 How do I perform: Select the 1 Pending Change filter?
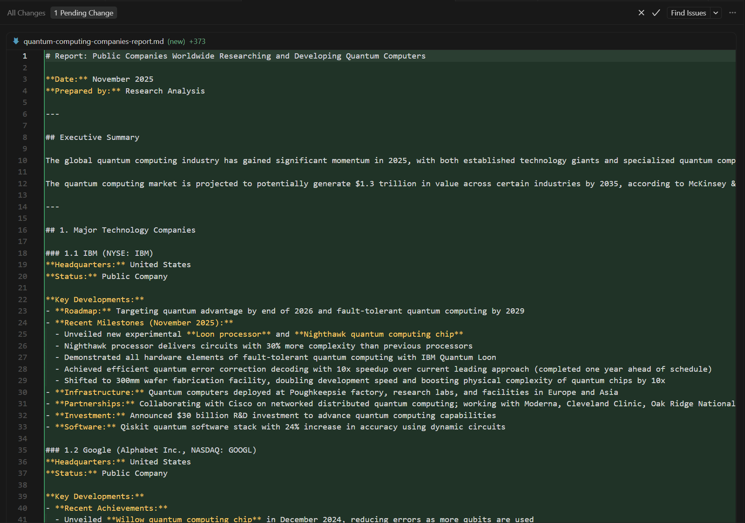point(83,13)
